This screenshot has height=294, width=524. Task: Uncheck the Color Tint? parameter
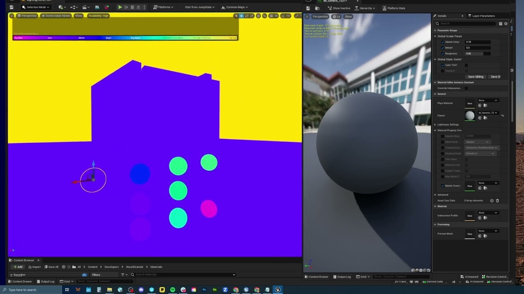pos(443,65)
